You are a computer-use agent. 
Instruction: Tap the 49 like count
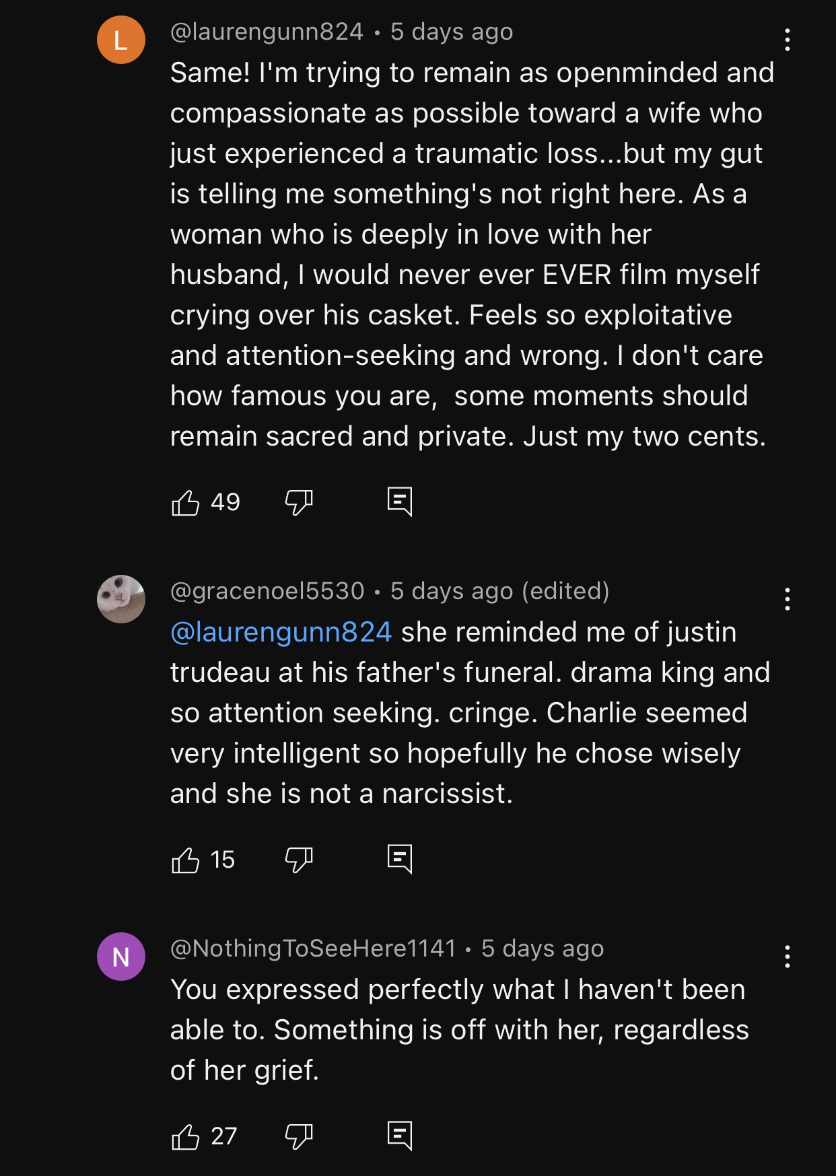225,502
